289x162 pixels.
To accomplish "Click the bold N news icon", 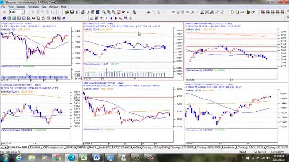I will (x=54, y=18).
